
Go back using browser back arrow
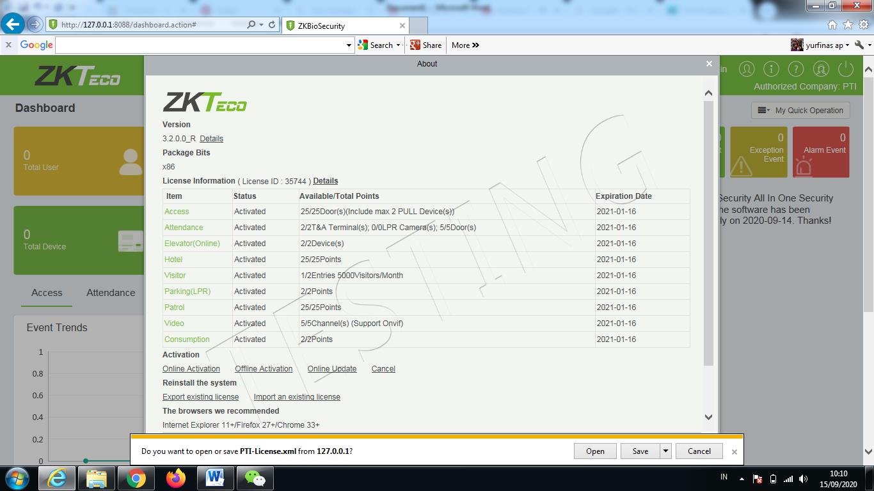coord(13,24)
